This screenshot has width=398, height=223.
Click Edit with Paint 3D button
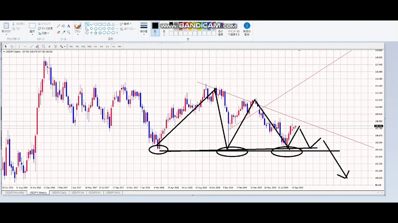[x=234, y=29]
